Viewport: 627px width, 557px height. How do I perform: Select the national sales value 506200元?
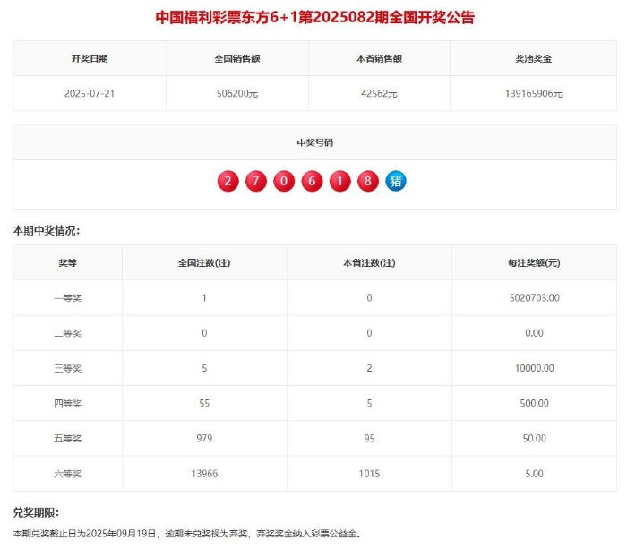tap(237, 93)
